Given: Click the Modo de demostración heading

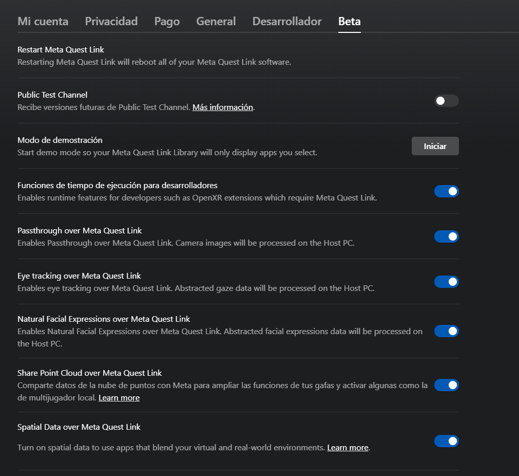Looking at the screenshot, I should [x=60, y=140].
